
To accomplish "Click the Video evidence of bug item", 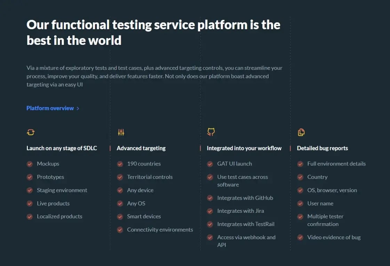I will (334, 237).
